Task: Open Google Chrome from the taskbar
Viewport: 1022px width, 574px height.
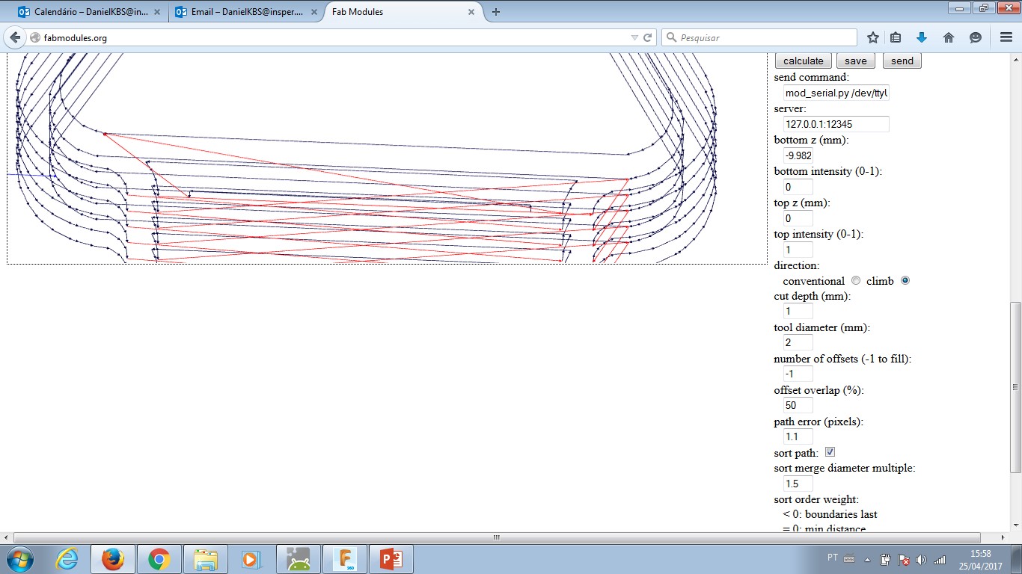Action: click(159, 559)
